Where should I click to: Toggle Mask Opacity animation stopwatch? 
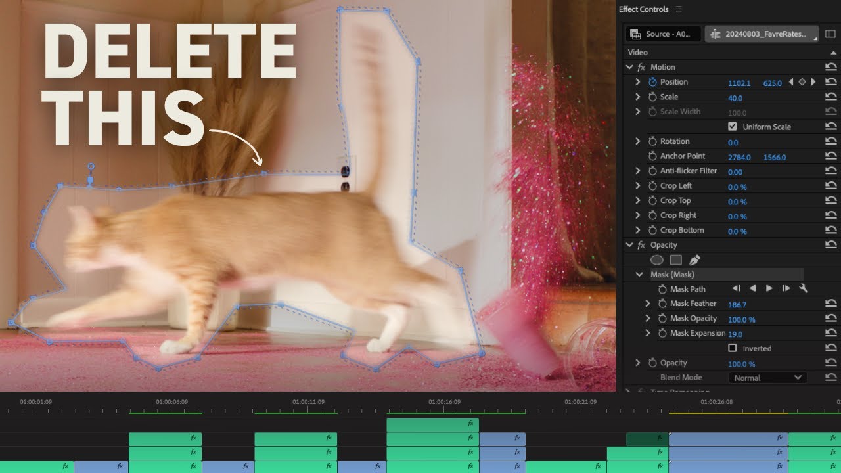[662, 319]
